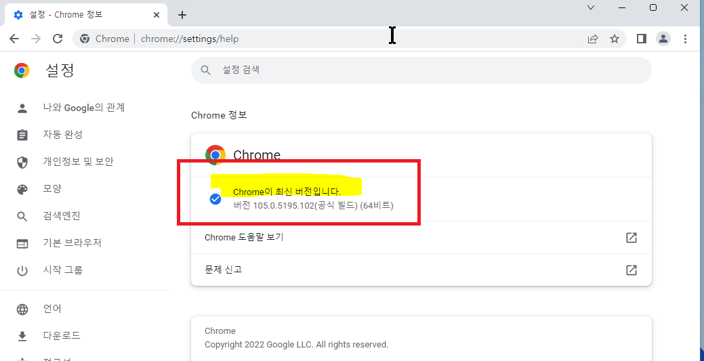Click the clipboard icon for 자동 완성
Screen dimensions: 704x361
[x=22, y=135]
